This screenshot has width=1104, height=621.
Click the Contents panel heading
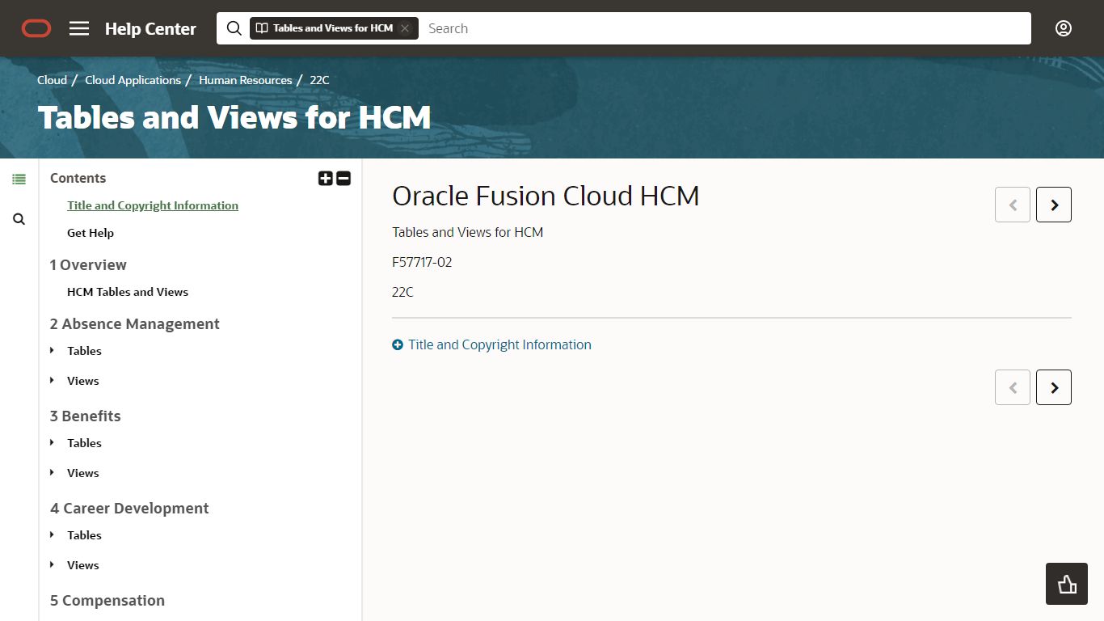coord(78,178)
